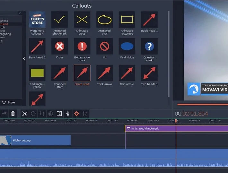Select the Animated cross callout
The width and height of the screenshot is (228, 173).
(82, 20)
